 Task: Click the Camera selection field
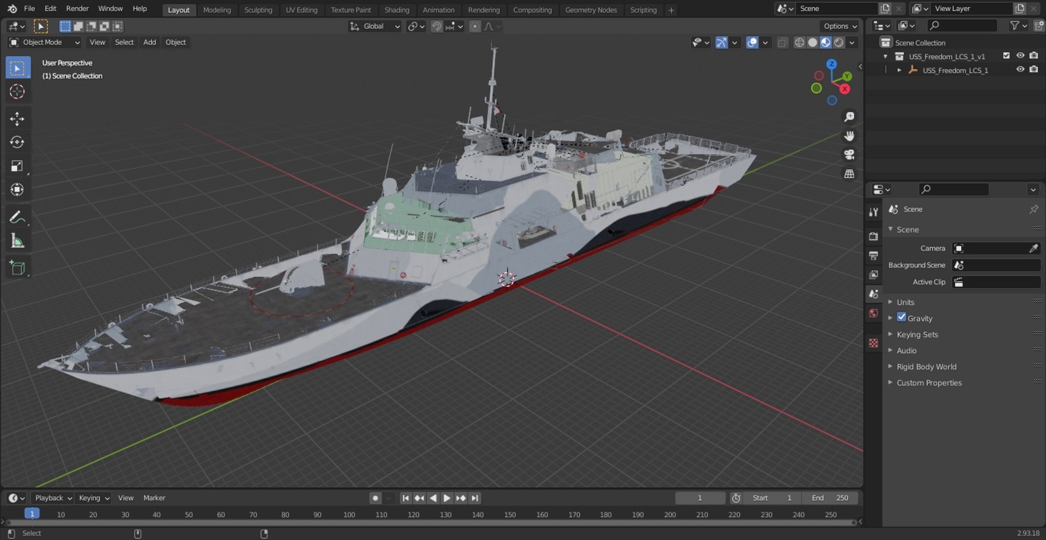tap(996, 248)
